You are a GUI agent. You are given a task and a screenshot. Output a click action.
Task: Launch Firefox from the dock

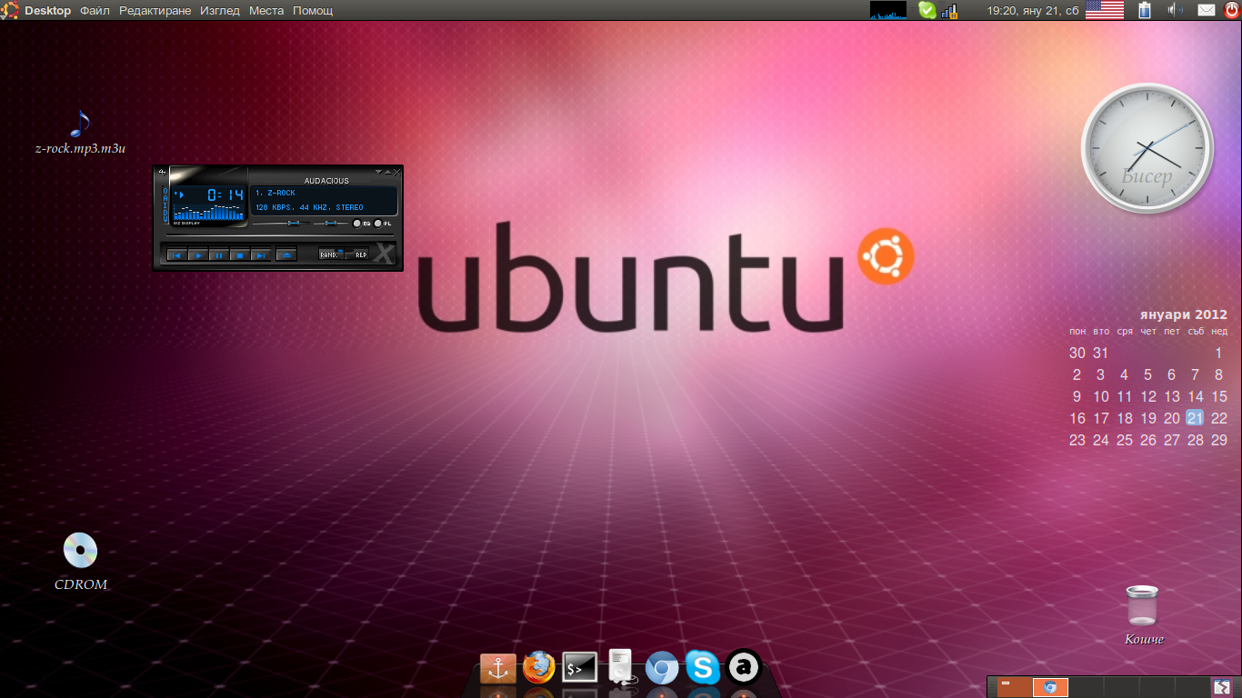(538, 668)
